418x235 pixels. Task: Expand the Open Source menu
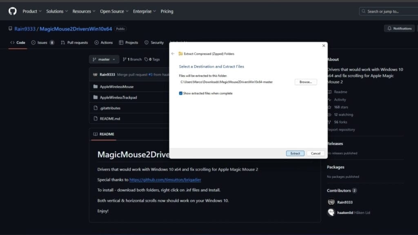(x=114, y=11)
